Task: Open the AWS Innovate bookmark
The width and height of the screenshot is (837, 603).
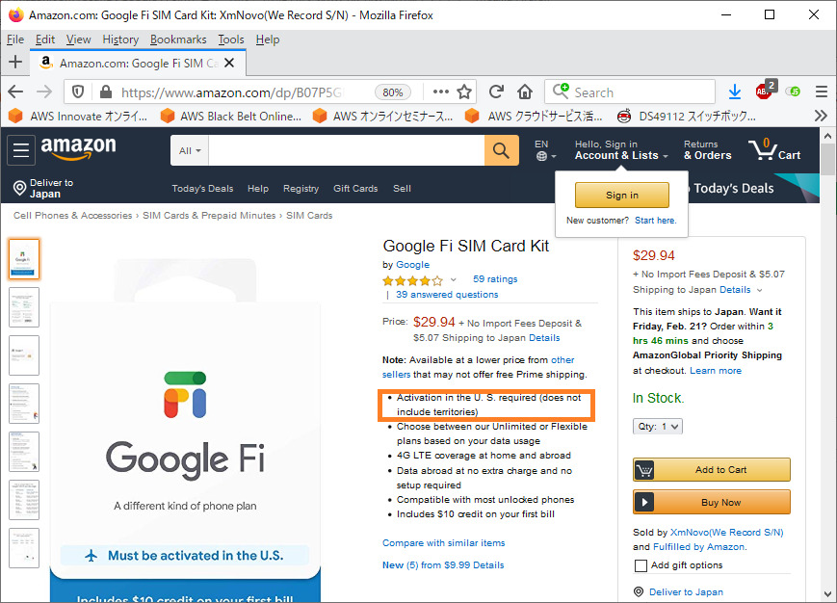Action: click(78, 116)
